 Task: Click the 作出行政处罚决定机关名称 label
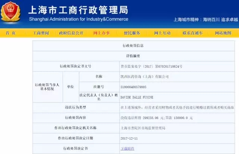coord(75,128)
